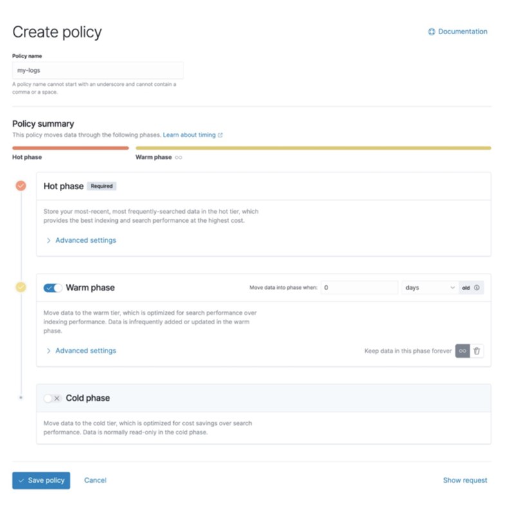Click the orange Hot phase checkmark circle
This screenshot has height=518, width=515.
19,186
